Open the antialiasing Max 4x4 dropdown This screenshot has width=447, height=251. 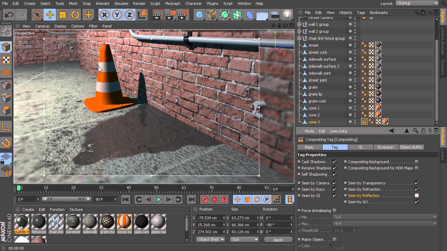tap(385, 223)
